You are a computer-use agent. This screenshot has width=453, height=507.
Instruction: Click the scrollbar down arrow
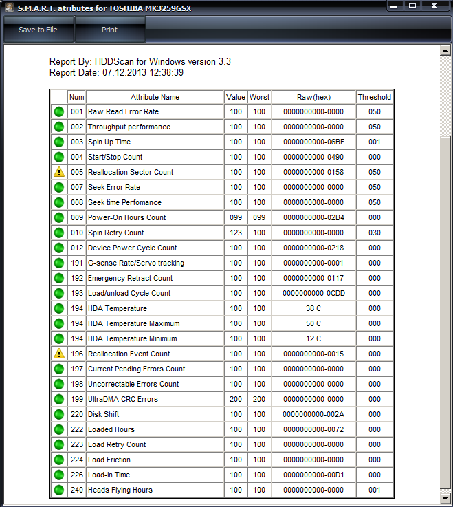[445, 498]
